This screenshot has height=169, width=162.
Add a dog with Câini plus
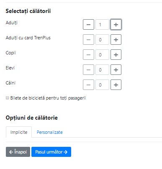116,85
